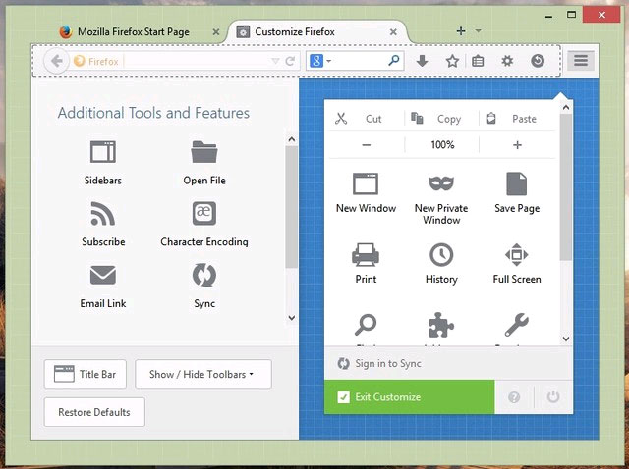
Task: Click the gear icon in toolbar
Action: click(507, 61)
